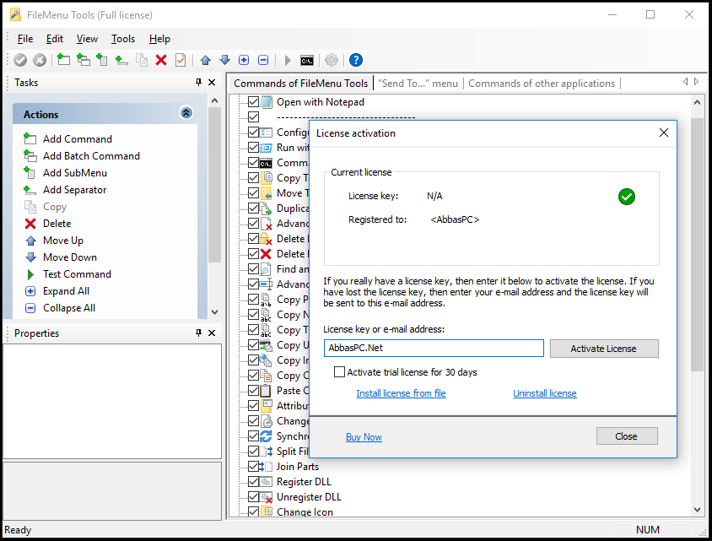Click the Unregister DLL icon

point(267,497)
